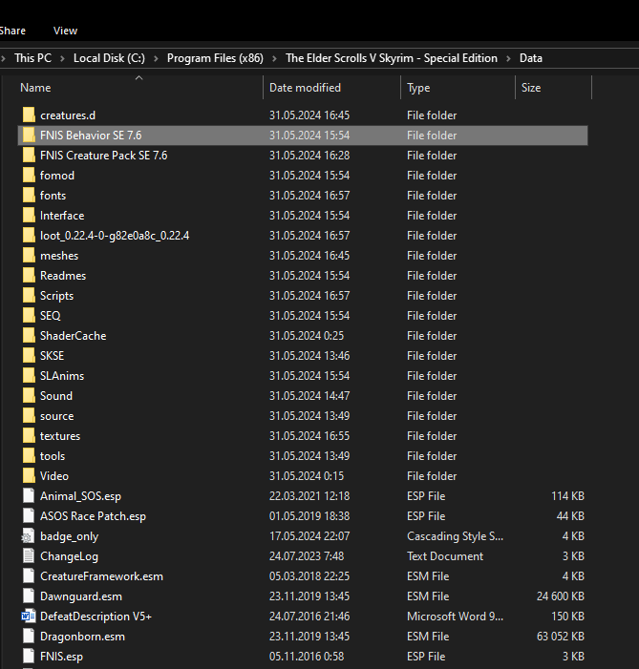Select FNIS Creature Pack SE 7.6 folder icon

(29, 156)
